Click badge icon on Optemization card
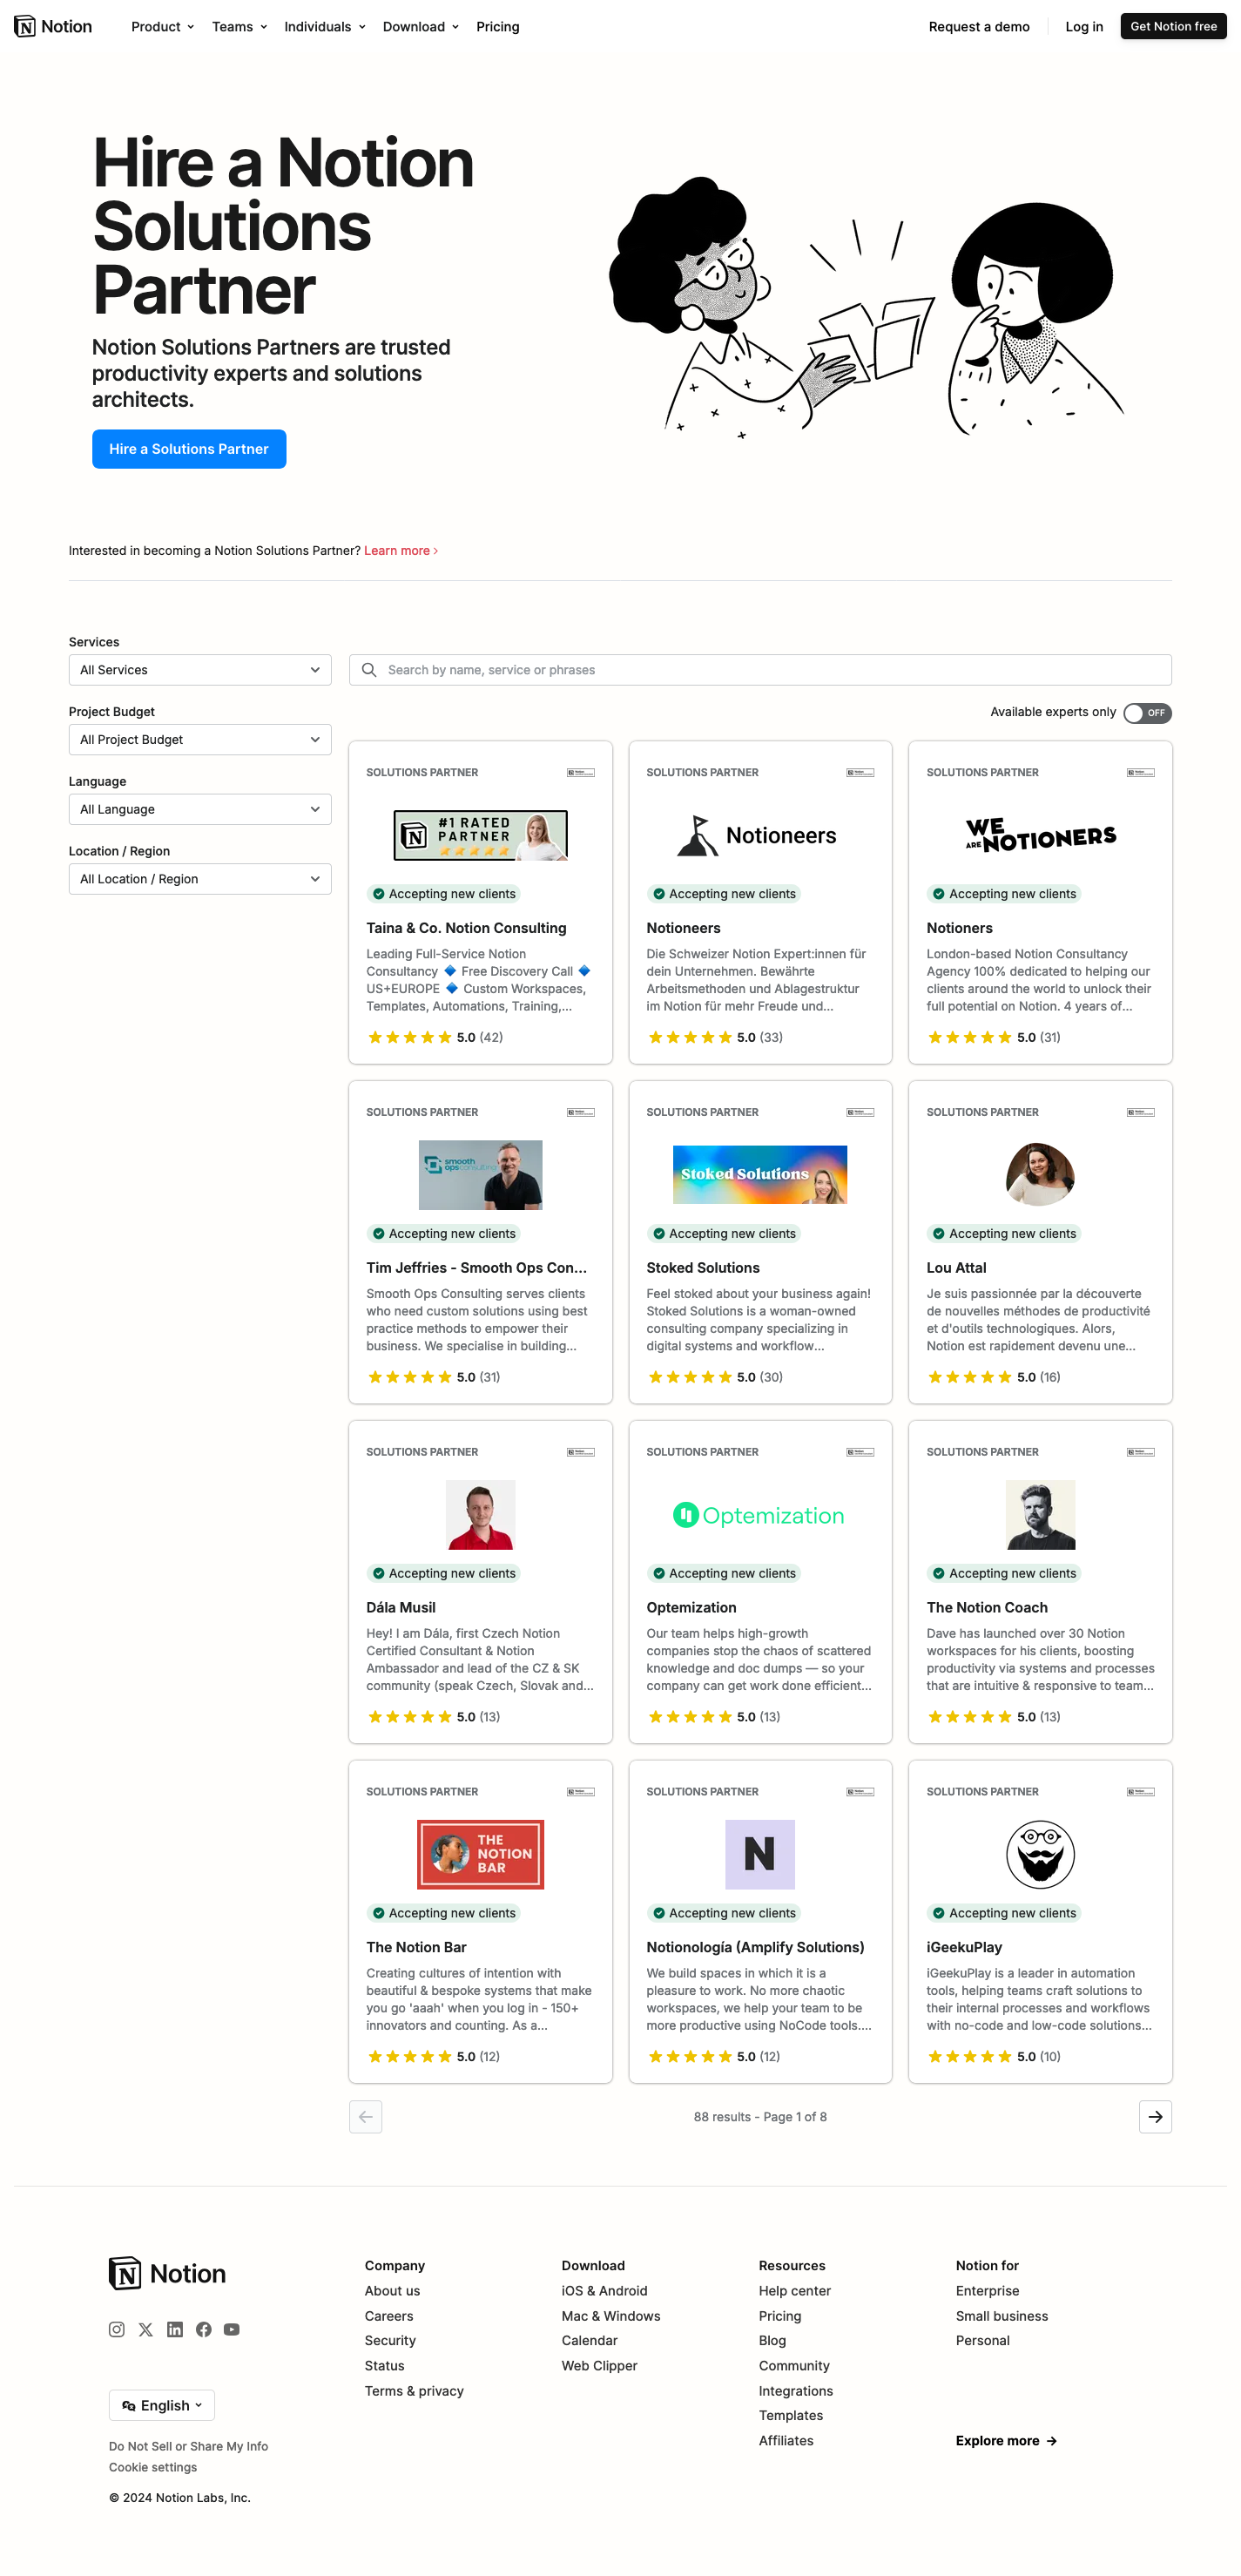 coord(860,1452)
